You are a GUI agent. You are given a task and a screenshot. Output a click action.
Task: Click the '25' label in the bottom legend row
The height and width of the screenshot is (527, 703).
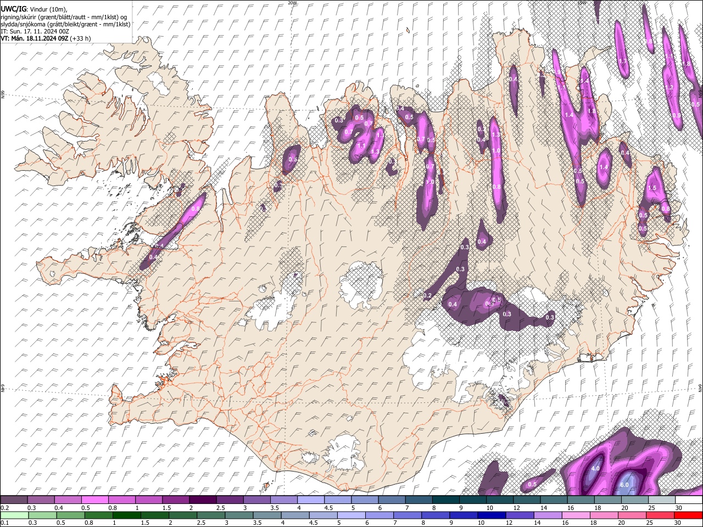[650, 523]
